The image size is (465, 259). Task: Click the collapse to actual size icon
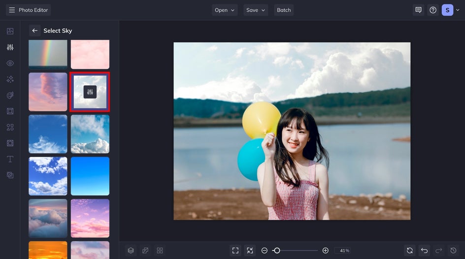pyautogui.click(x=250, y=251)
